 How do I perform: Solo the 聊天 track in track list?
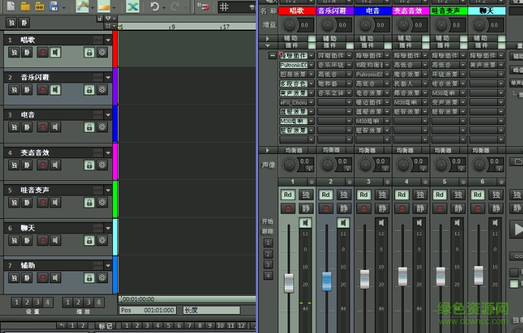point(13,240)
